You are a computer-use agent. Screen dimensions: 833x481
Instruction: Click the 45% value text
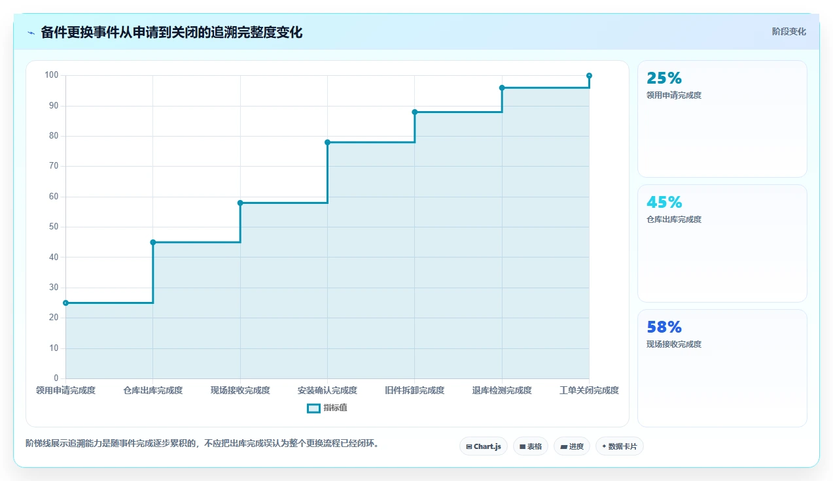664,202
